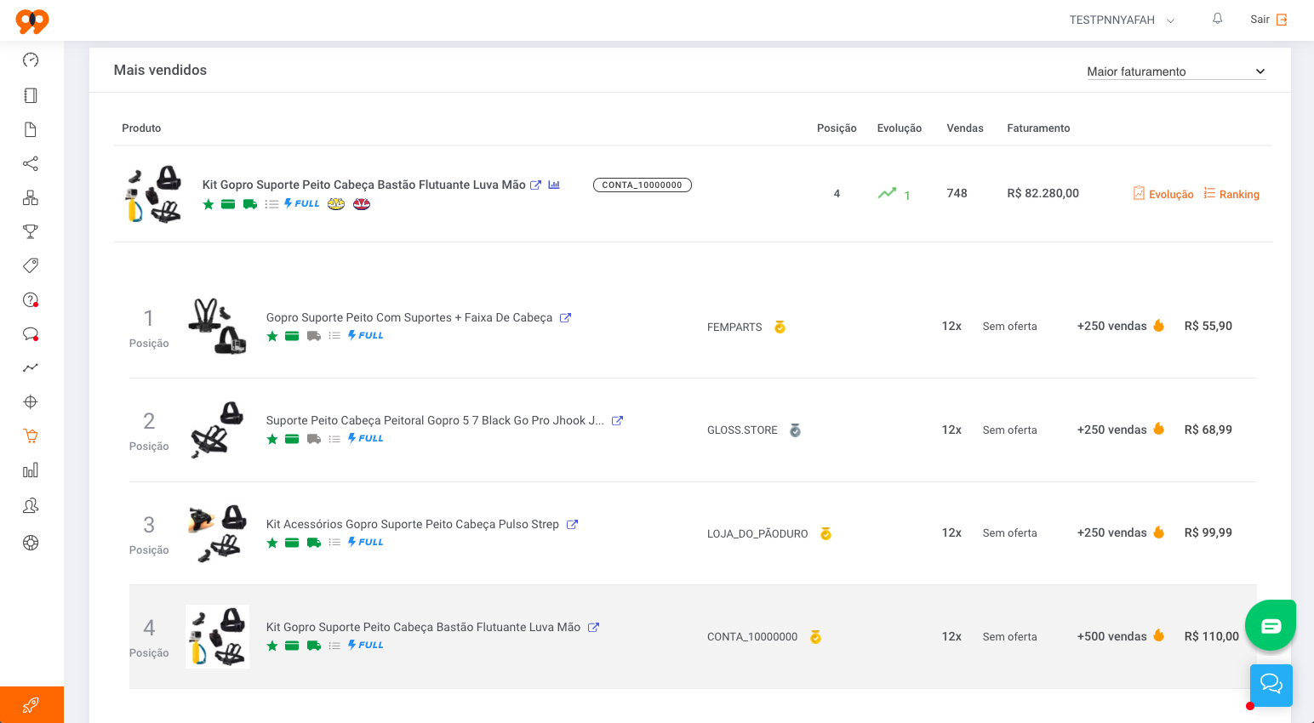Open external link for Gopro Suporte Peito Com Suportes

(x=565, y=317)
